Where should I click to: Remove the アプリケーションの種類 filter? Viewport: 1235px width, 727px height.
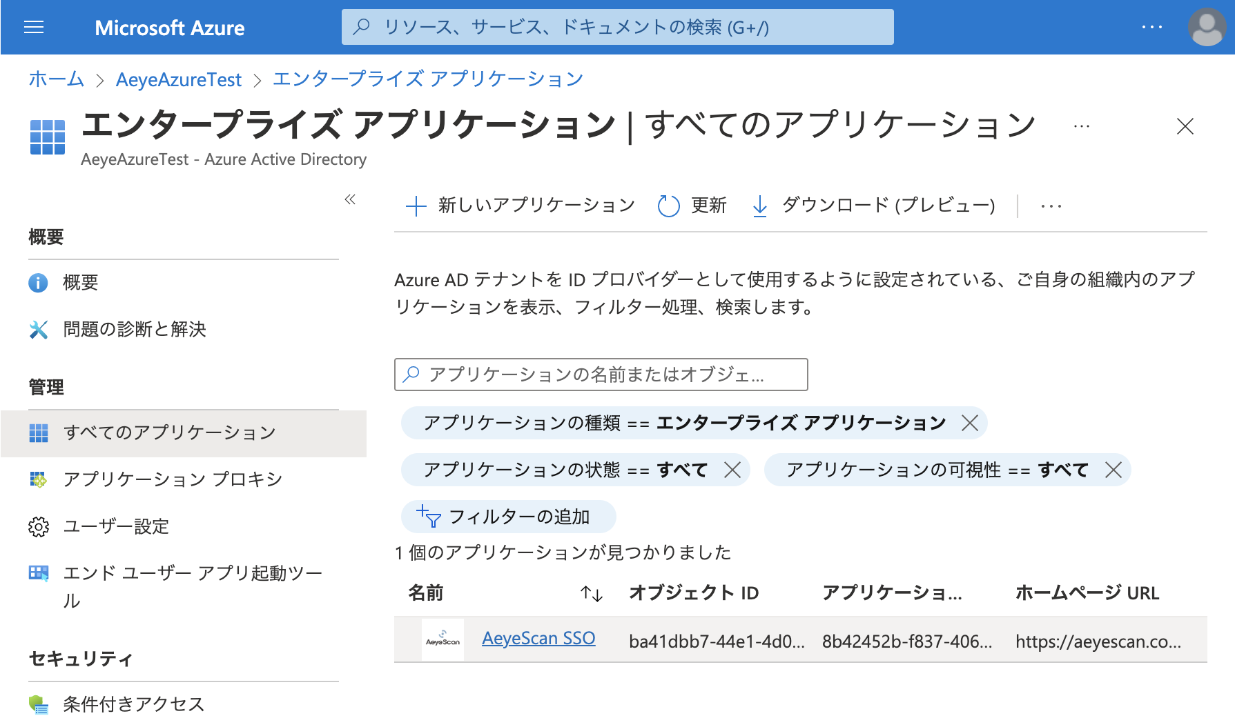point(970,423)
